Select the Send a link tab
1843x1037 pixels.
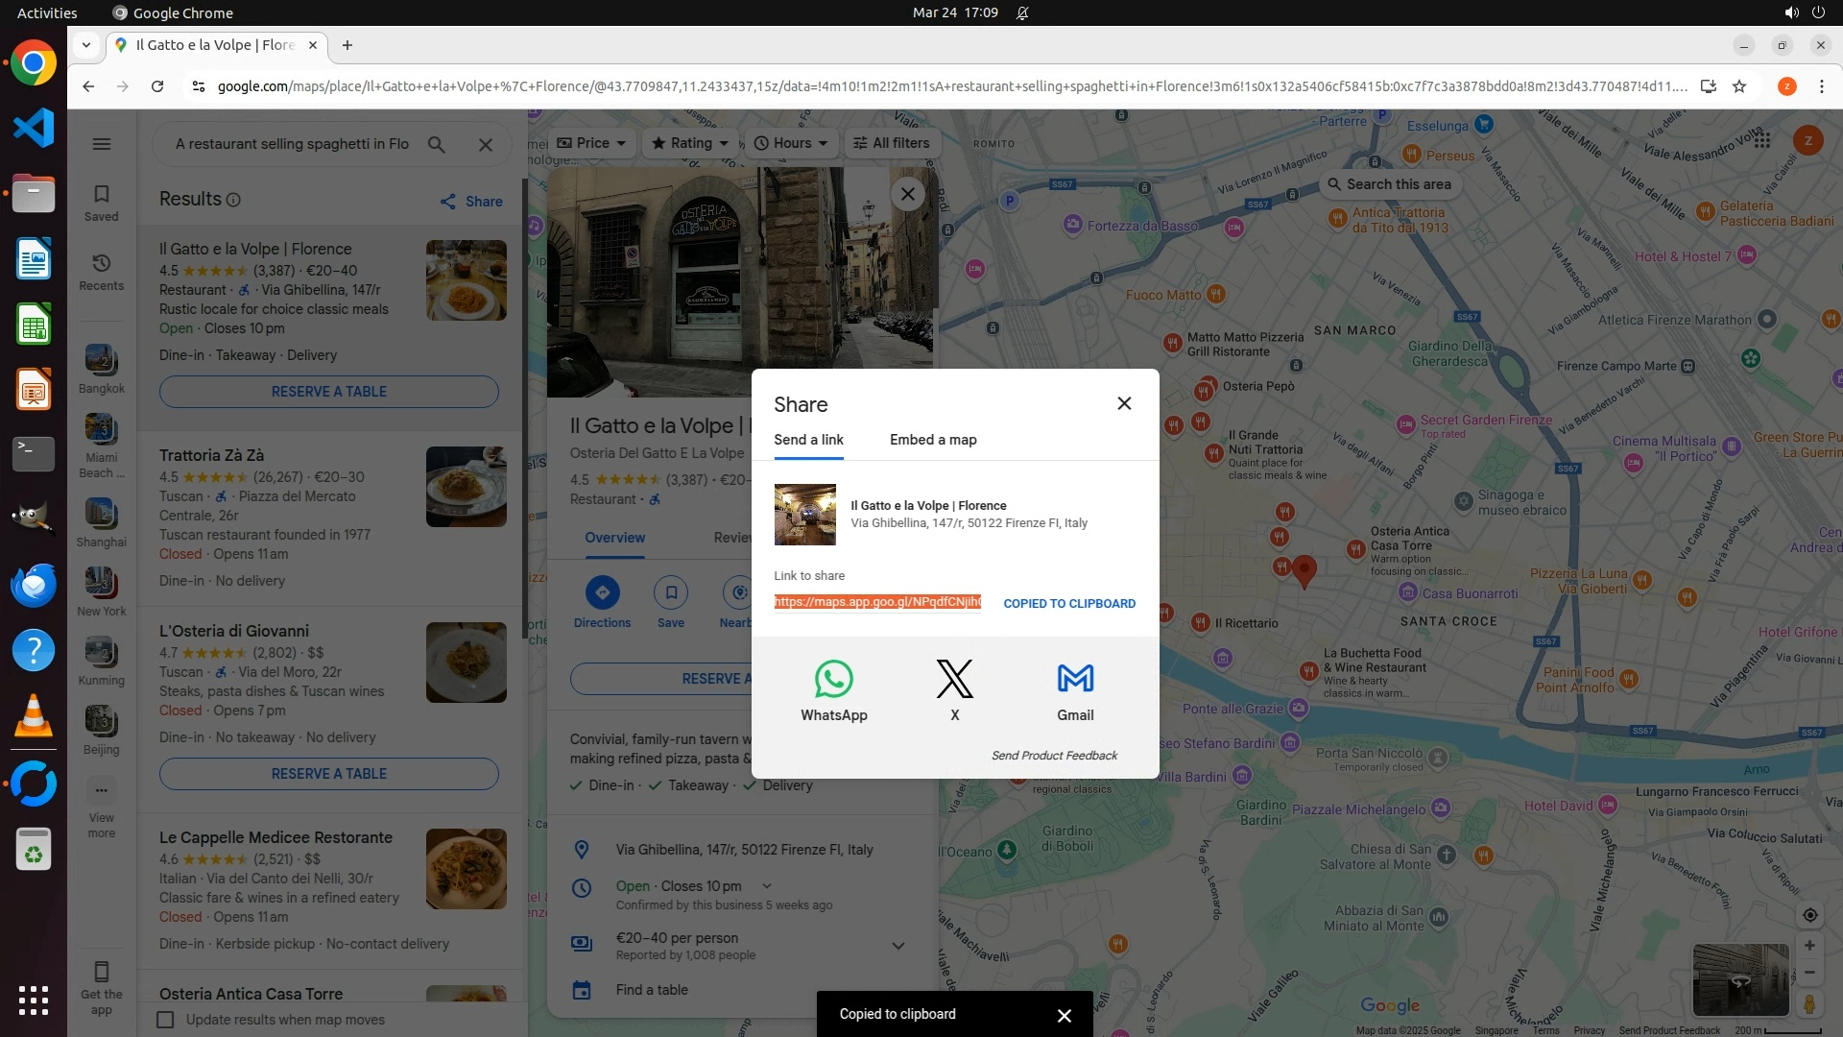click(x=808, y=440)
